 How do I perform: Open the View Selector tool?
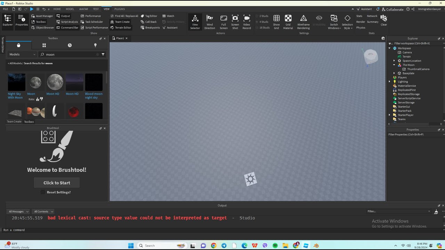click(x=195, y=22)
